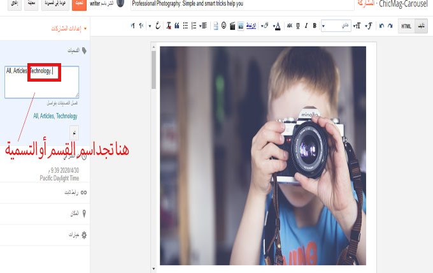Click the Revert to draft button
This screenshot has height=273, width=433.
[x=55, y=4]
